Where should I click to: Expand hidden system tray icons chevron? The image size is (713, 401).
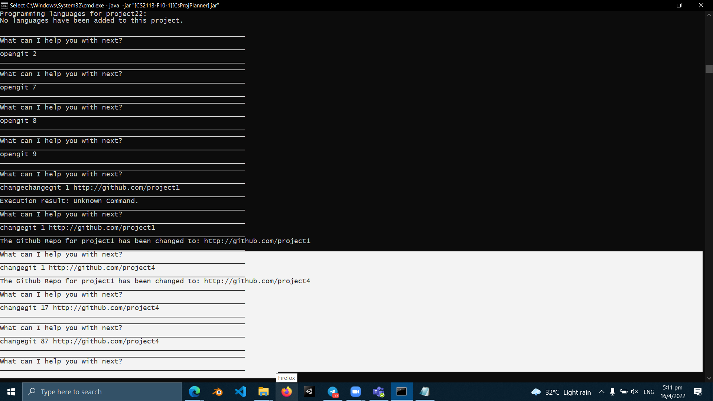click(x=601, y=392)
